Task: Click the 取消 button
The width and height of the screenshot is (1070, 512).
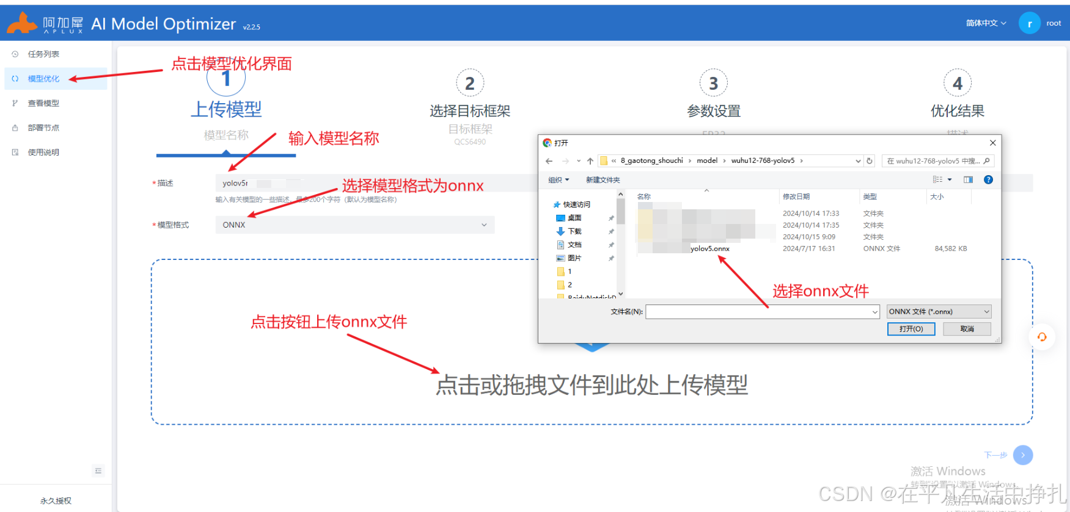Action: [x=967, y=329]
